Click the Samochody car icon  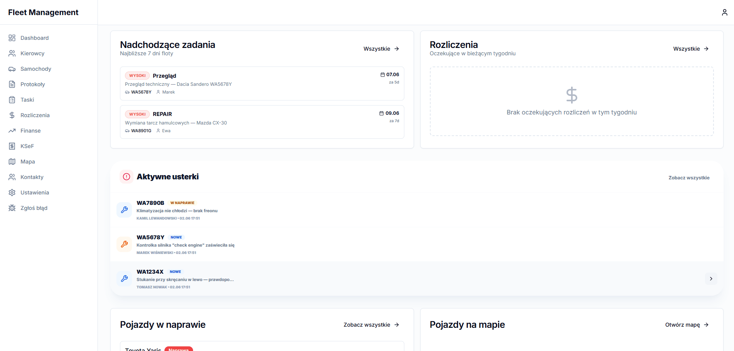pos(12,69)
